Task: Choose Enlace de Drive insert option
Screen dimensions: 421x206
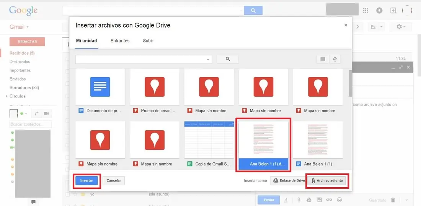Action: coord(289,180)
